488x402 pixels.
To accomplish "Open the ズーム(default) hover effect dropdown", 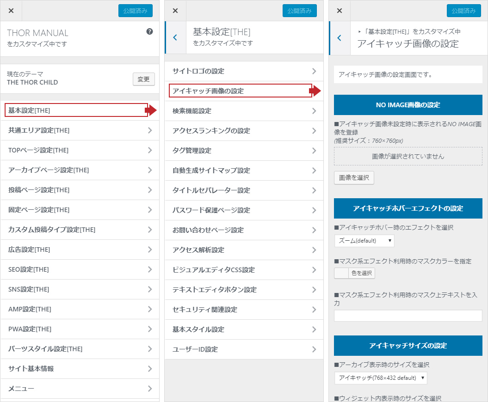I will tap(364, 241).
